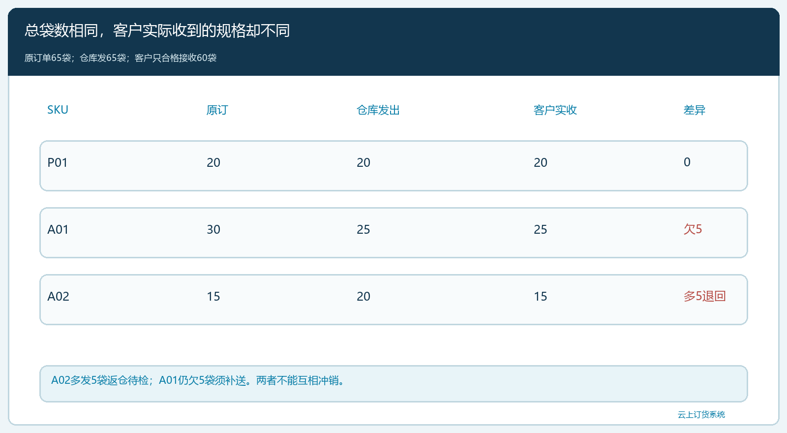Click A01 warehouse shipped quantity 25
Screen dimensions: 787x433
(x=363, y=229)
